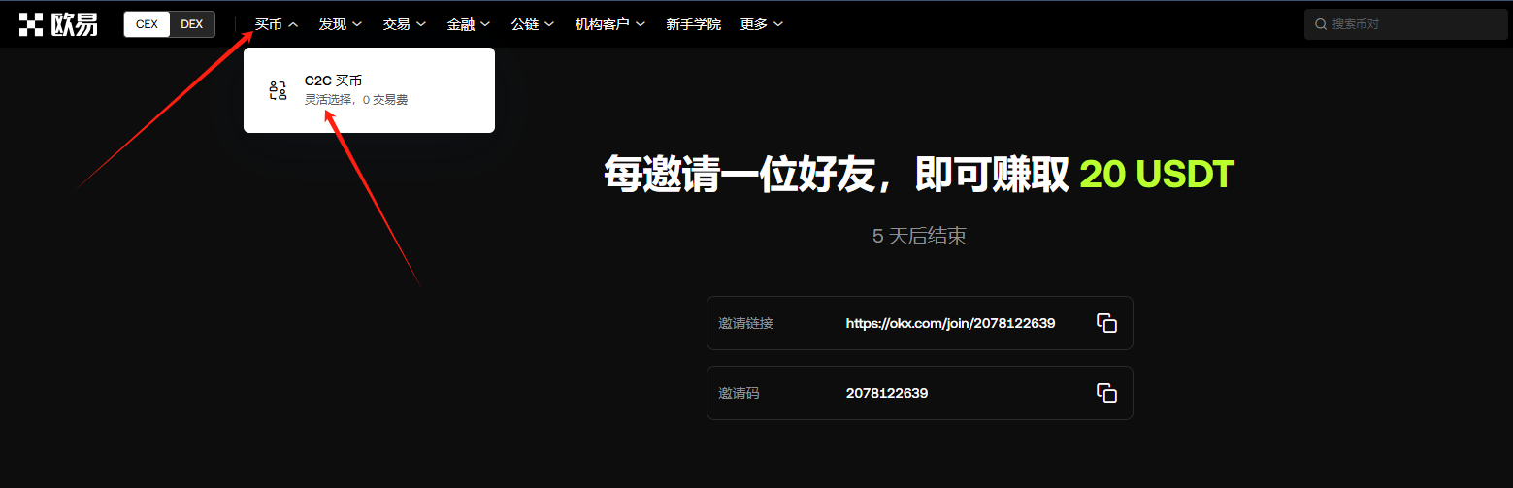This screenshot has width=1513, height=488.
Task: Copy the invitation link
Action: pos(1106,323)
